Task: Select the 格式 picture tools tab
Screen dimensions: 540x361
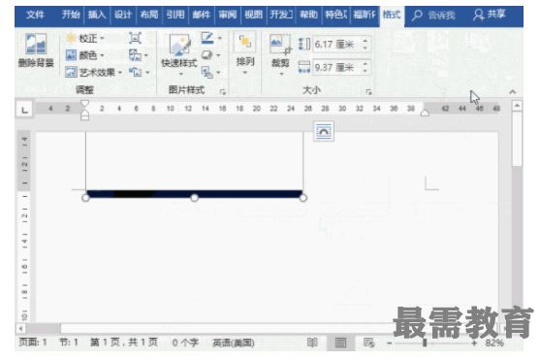Action: 392,15
